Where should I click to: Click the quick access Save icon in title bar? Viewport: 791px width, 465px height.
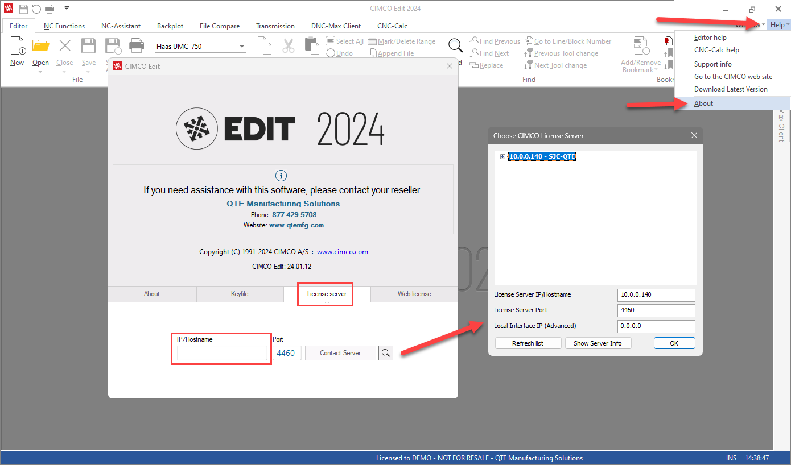pos(23,9)
